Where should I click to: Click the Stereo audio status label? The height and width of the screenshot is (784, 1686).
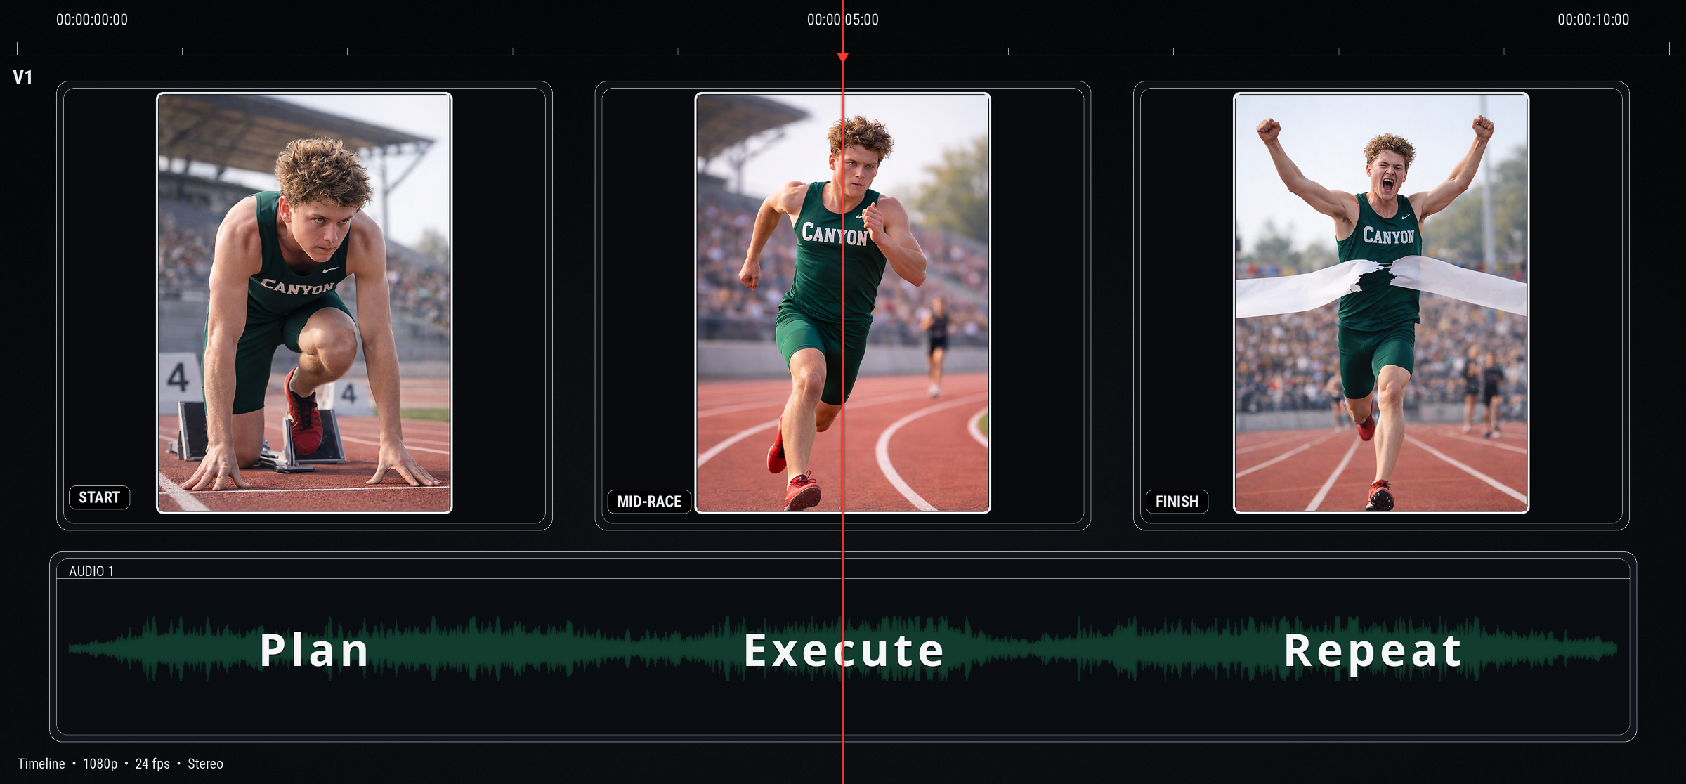point(205,764)
